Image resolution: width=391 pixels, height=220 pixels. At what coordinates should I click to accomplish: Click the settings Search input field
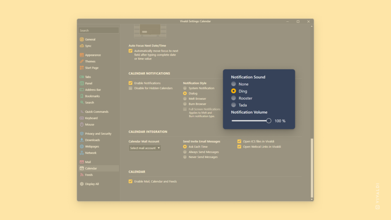(x=99, y=31)
